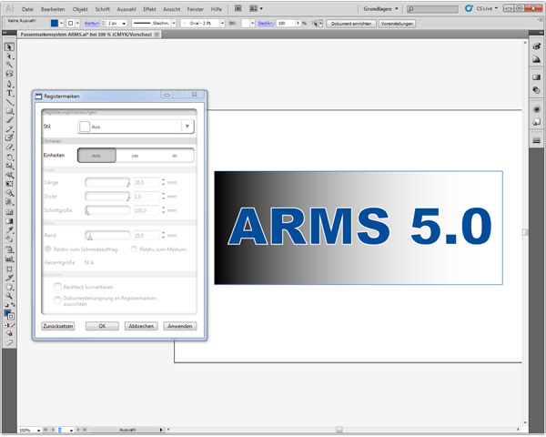Select the Magic Wand tool
546x437 pixels.
point(9,65)
